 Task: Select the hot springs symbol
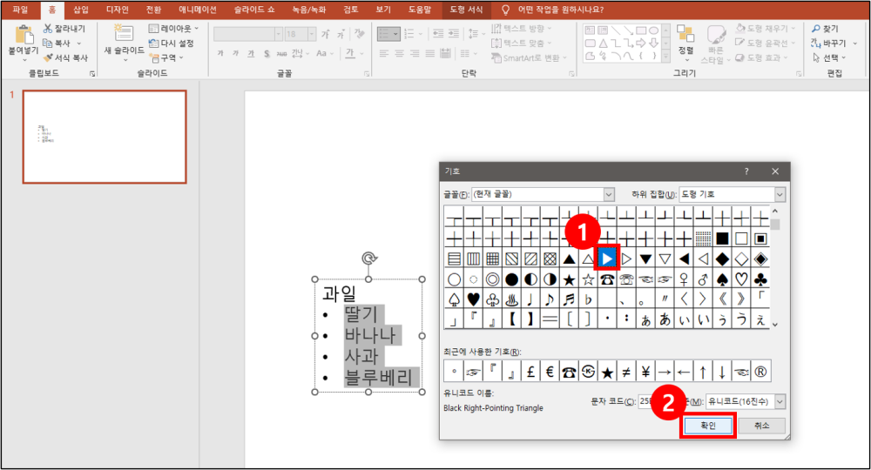click(511, 299)
